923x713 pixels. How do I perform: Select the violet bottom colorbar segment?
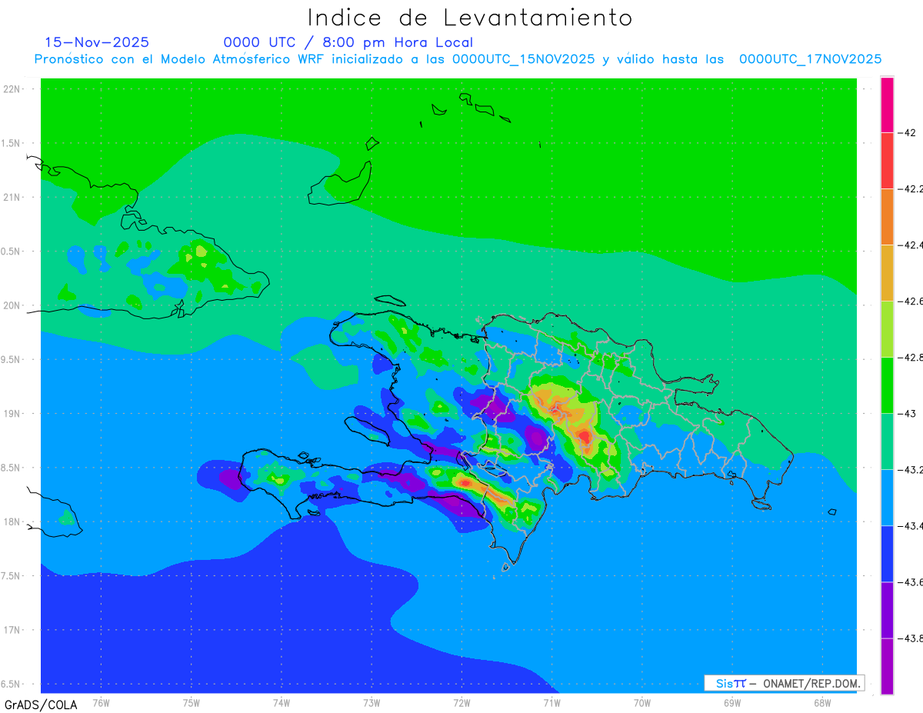tap(887, 666)
